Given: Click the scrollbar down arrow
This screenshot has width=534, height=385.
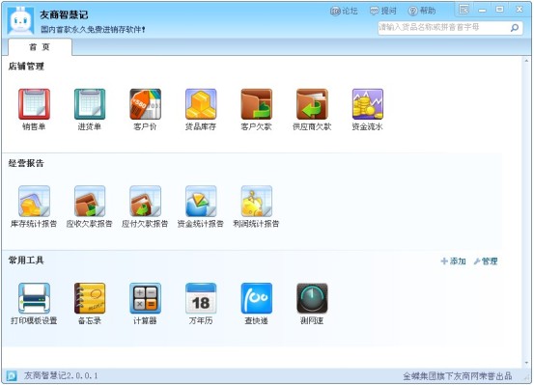Looking at the screenshot, I should 526,363.
